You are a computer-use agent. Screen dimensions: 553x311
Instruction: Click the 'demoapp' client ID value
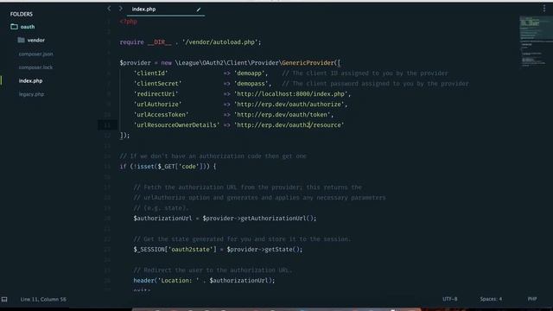click(x=250, y=73)
